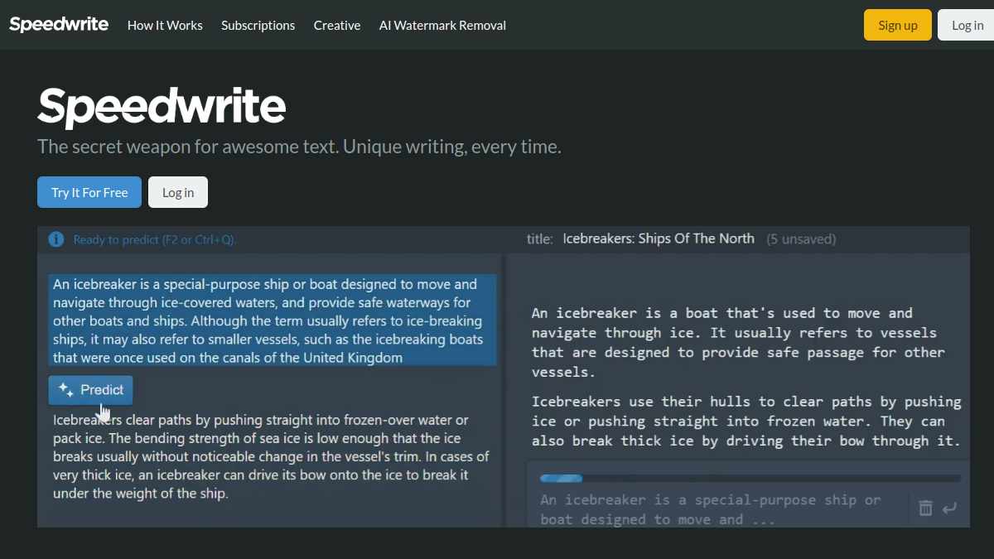Click pending text 'An icebreaker is a special-purpose ship'
Image resolution: width=994 pixels, height=559 pixels.
[x=711, y=509]
